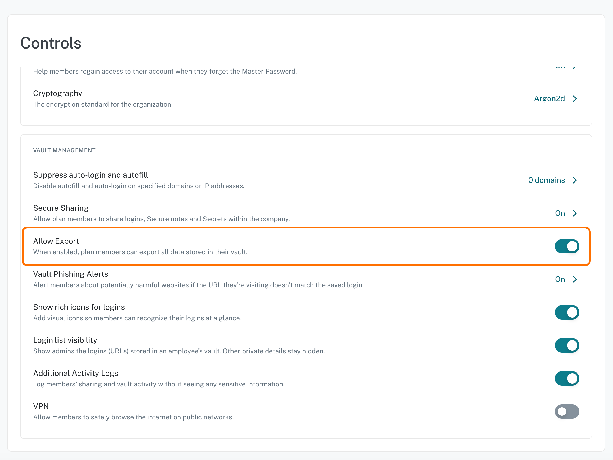Click Show rich icons for logins title

tap(79, 307)
